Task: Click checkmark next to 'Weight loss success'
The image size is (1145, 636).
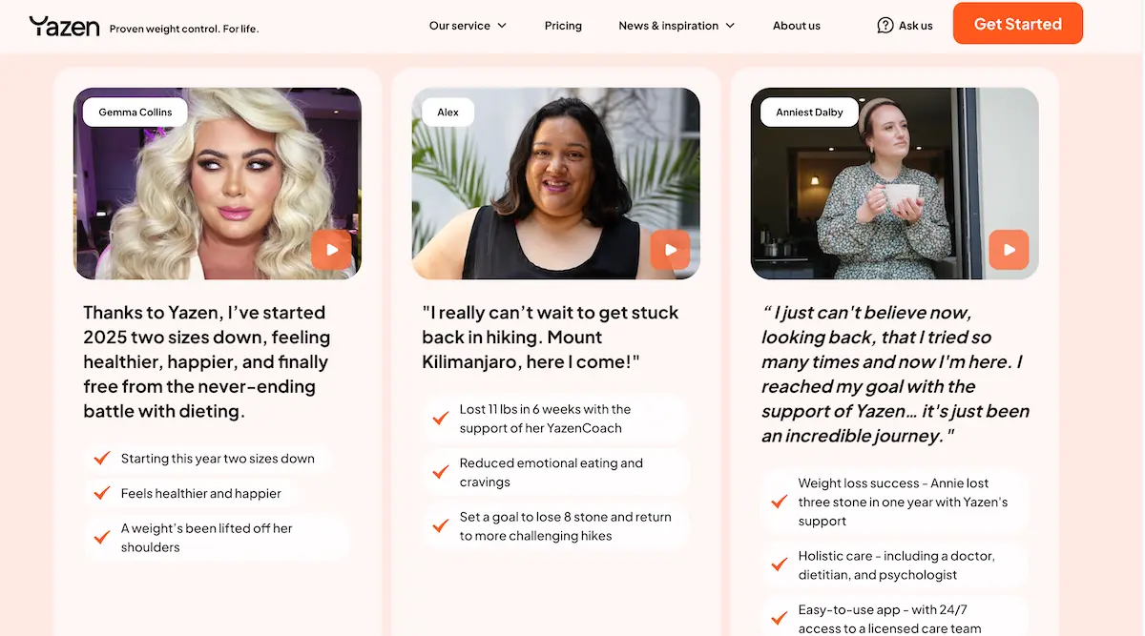Action: [780, 502]
